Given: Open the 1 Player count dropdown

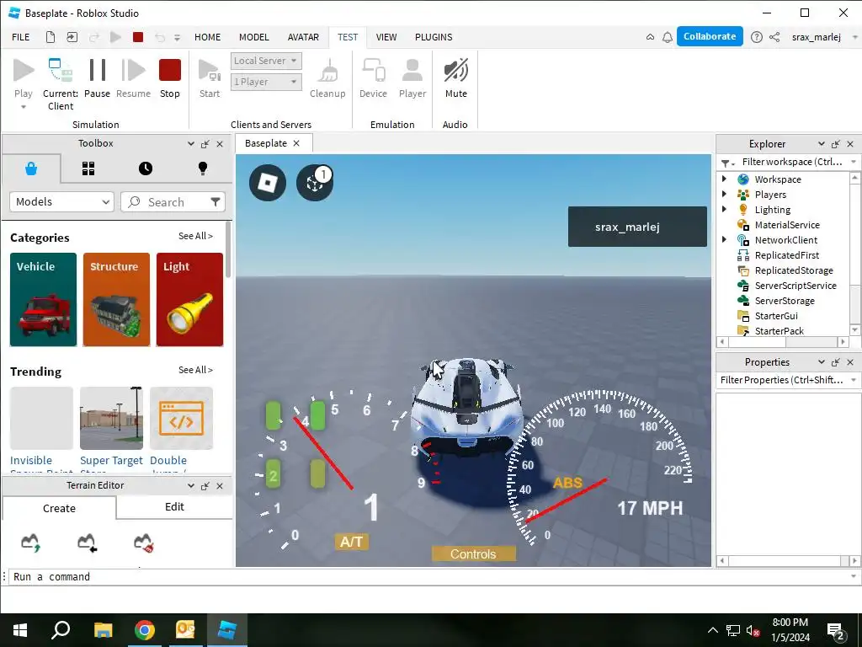Looking at the screenshot, I should (x=266, y=82).
